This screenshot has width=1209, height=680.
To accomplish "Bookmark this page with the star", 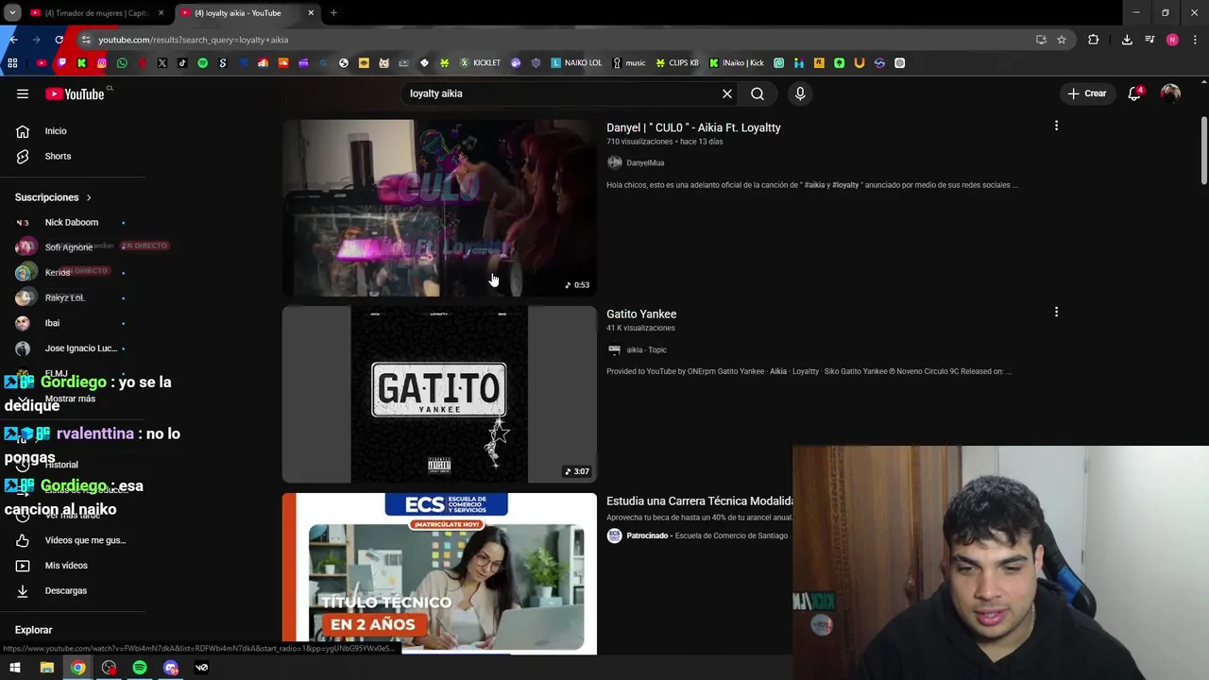I will coord(1062,40).
